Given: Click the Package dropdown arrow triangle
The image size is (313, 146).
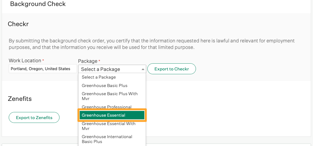Looking at the screenshot, I should point(143,69).
